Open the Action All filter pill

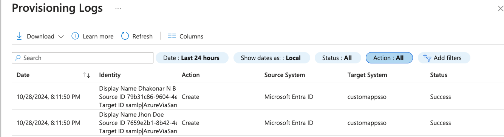tap(389, 58)
